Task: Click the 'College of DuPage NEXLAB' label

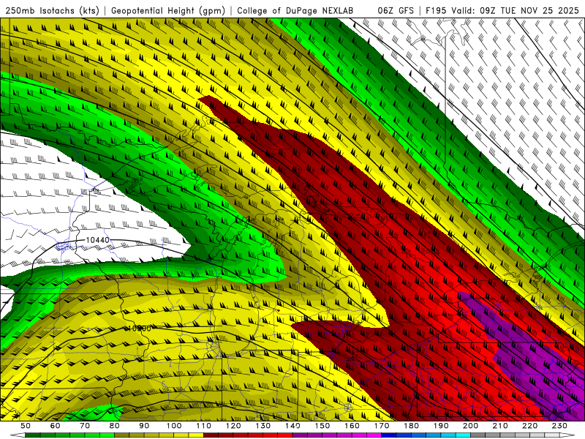Action: [295, 10]
